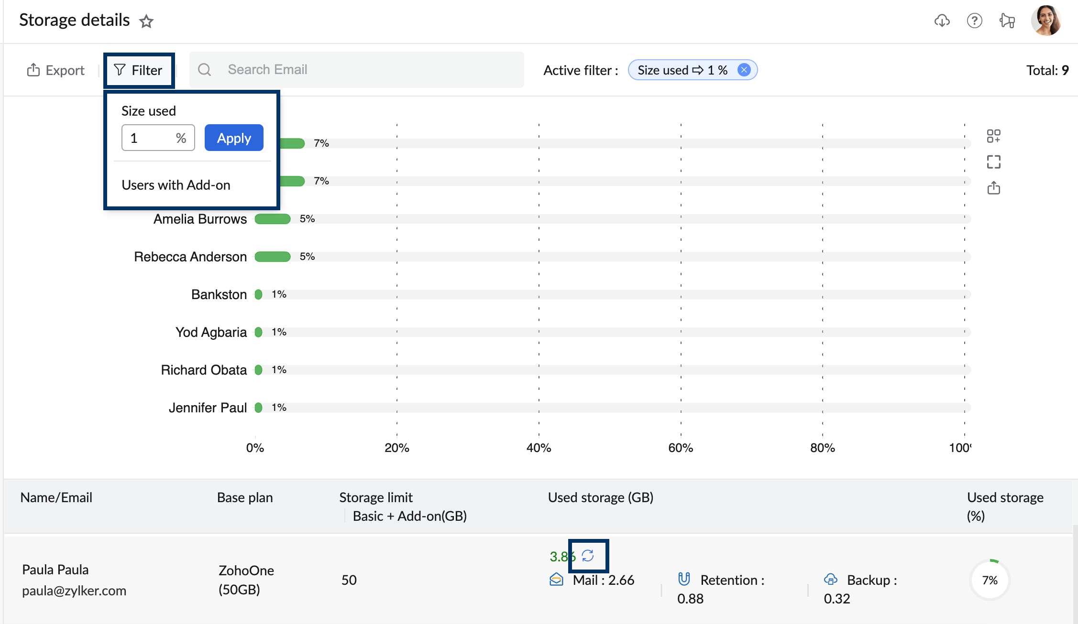This screenshot has width=1078, height=624.
Task: Refresh Paula's used storage value
Action: (588, 556)
